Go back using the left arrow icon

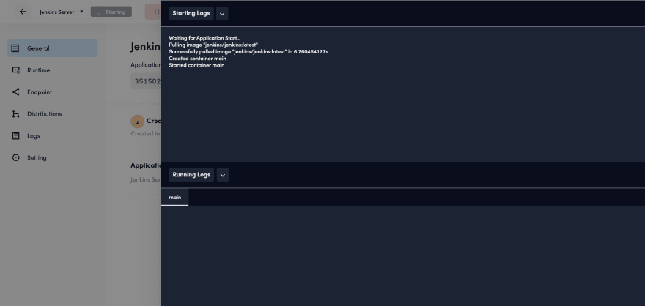(x=23, y=12)
